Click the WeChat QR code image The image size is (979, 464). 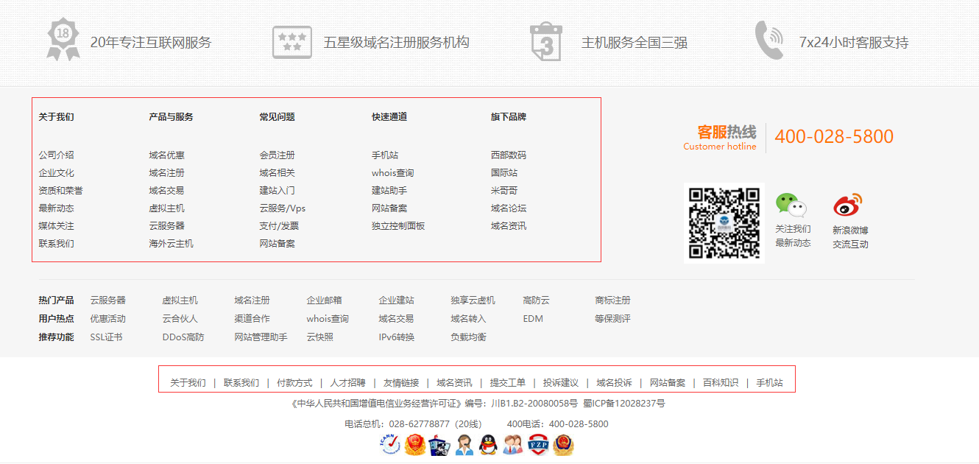(x=724, y=222)
